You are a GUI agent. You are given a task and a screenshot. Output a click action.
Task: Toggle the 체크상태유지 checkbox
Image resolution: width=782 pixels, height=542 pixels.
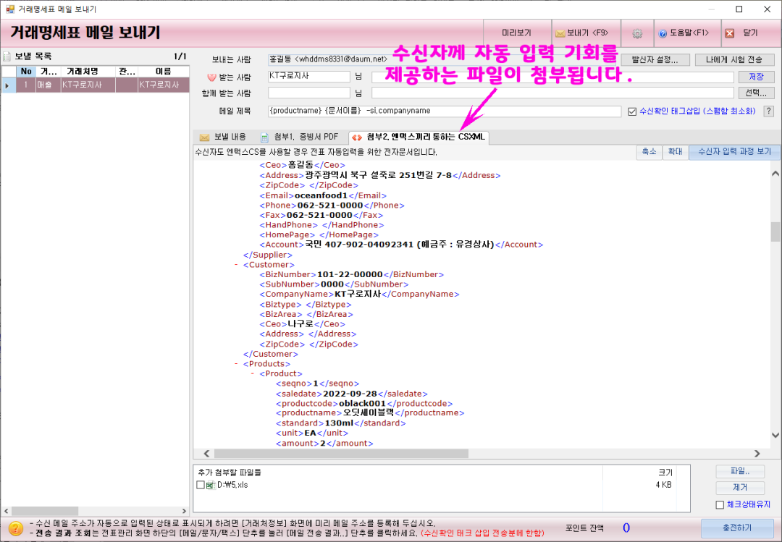tap(720, 504)
